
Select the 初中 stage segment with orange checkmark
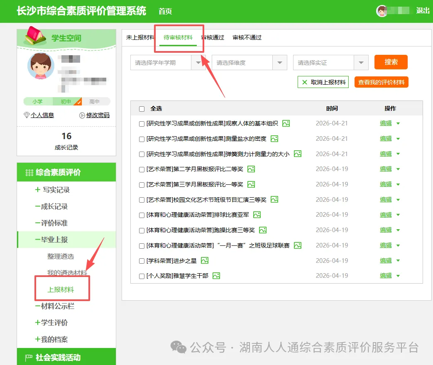[x=66, y=101]
